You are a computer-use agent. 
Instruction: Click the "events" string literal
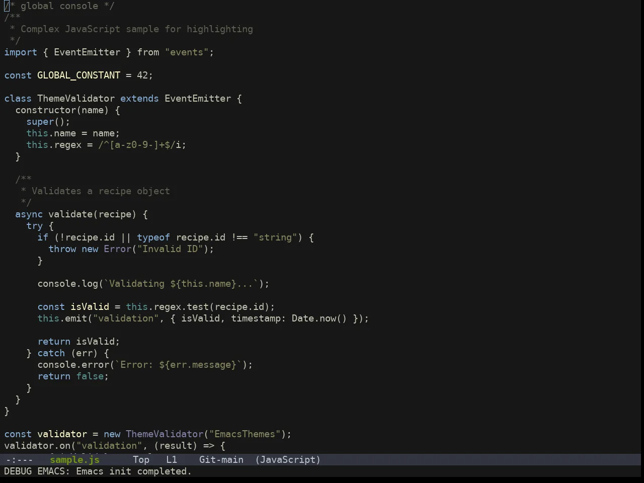tap(187, 52)
